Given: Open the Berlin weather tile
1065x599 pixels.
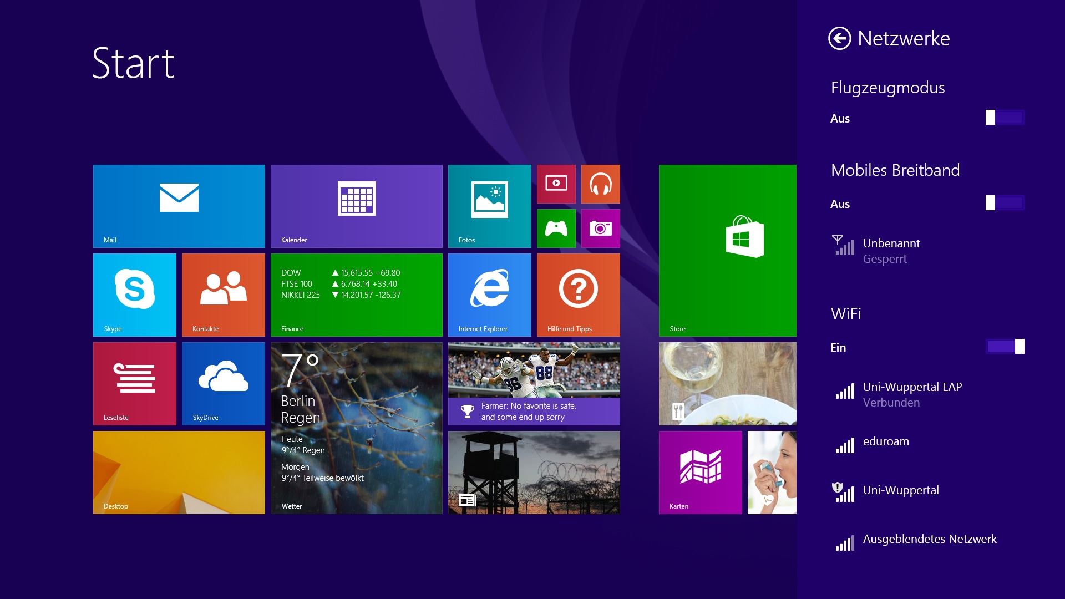Looking at the screenshot, I should click(x=356, y=428).
